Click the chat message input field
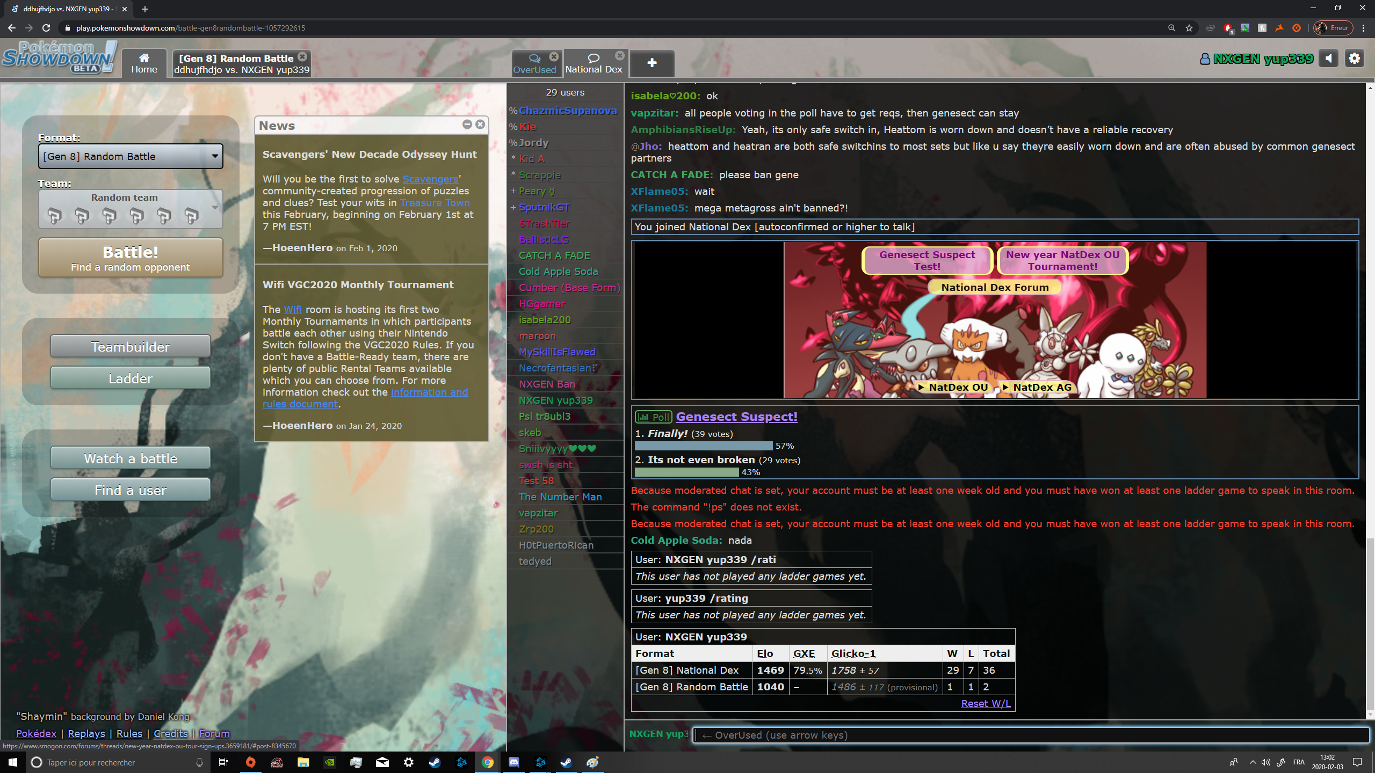This screenshot has width=1375, height=773. (1031, 735)
